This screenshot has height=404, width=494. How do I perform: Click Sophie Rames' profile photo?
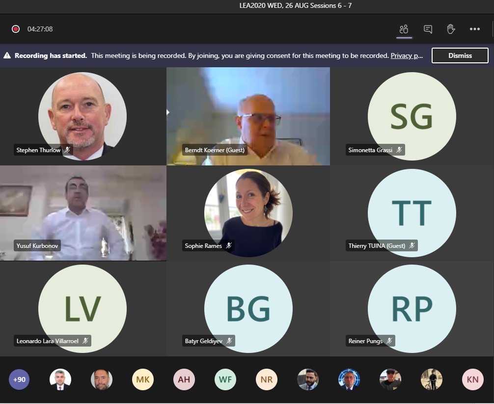coord(248,213)
